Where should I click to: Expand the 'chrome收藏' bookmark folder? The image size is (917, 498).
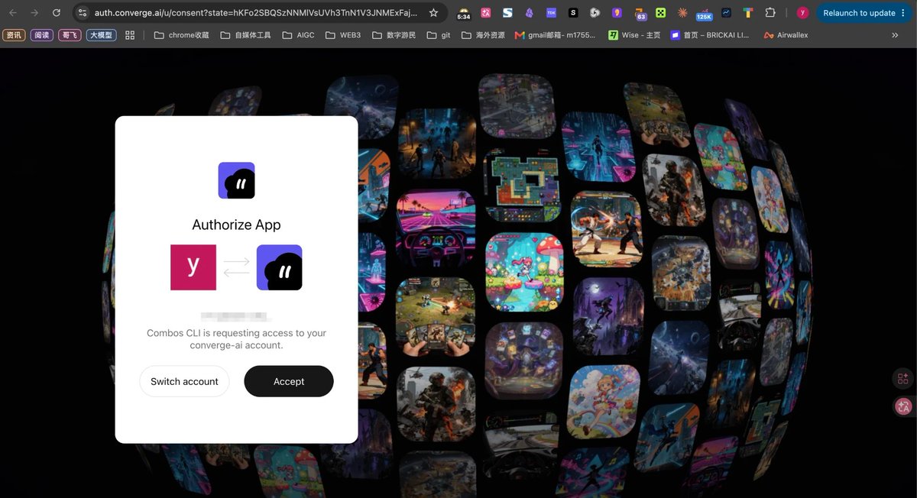click(182, 35)
